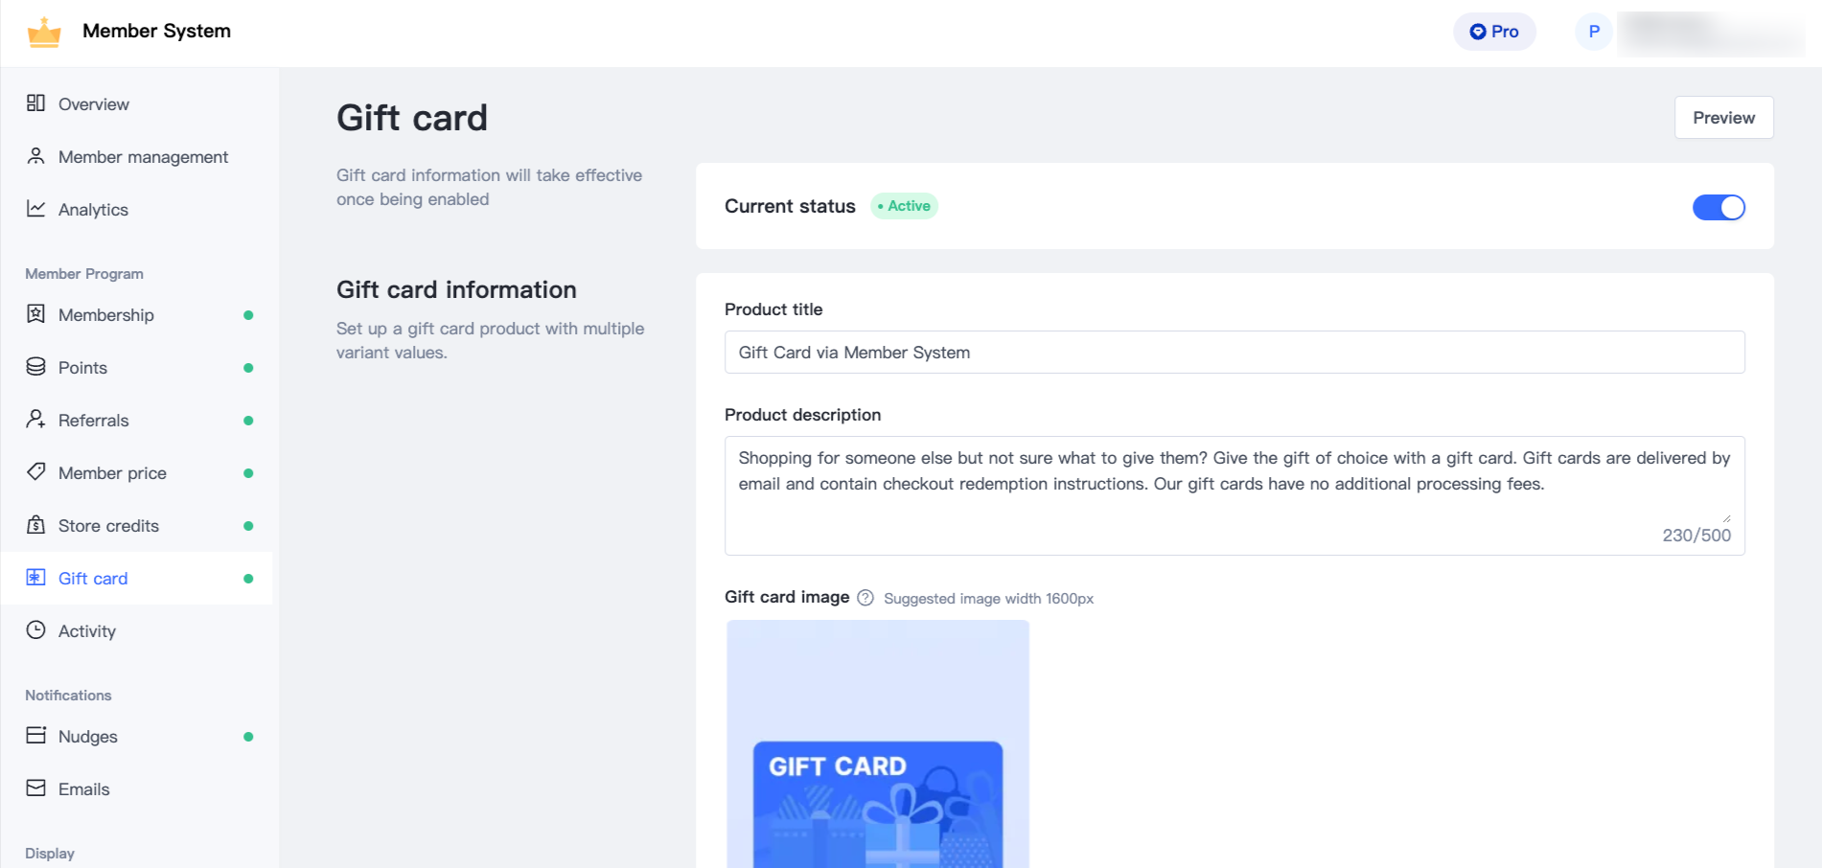Image resolution: width=1822 pixels, height=868 pixels.
Task: Click the Activity clock icon
Action: (35, 629)
